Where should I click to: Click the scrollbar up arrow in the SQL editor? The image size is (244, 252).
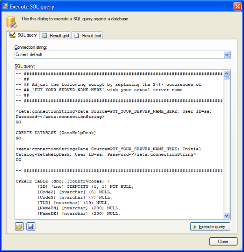coord(227,74)
